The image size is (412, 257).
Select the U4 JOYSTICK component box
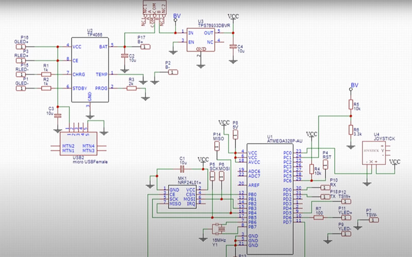tap(374, 153)
